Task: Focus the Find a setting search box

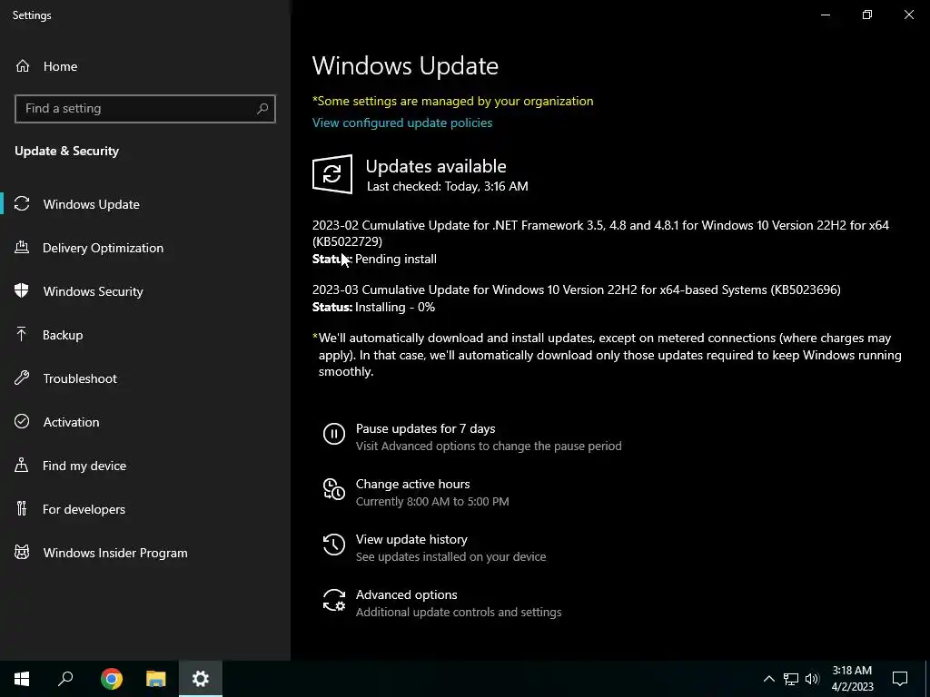Action: click(x=145, y=109)
